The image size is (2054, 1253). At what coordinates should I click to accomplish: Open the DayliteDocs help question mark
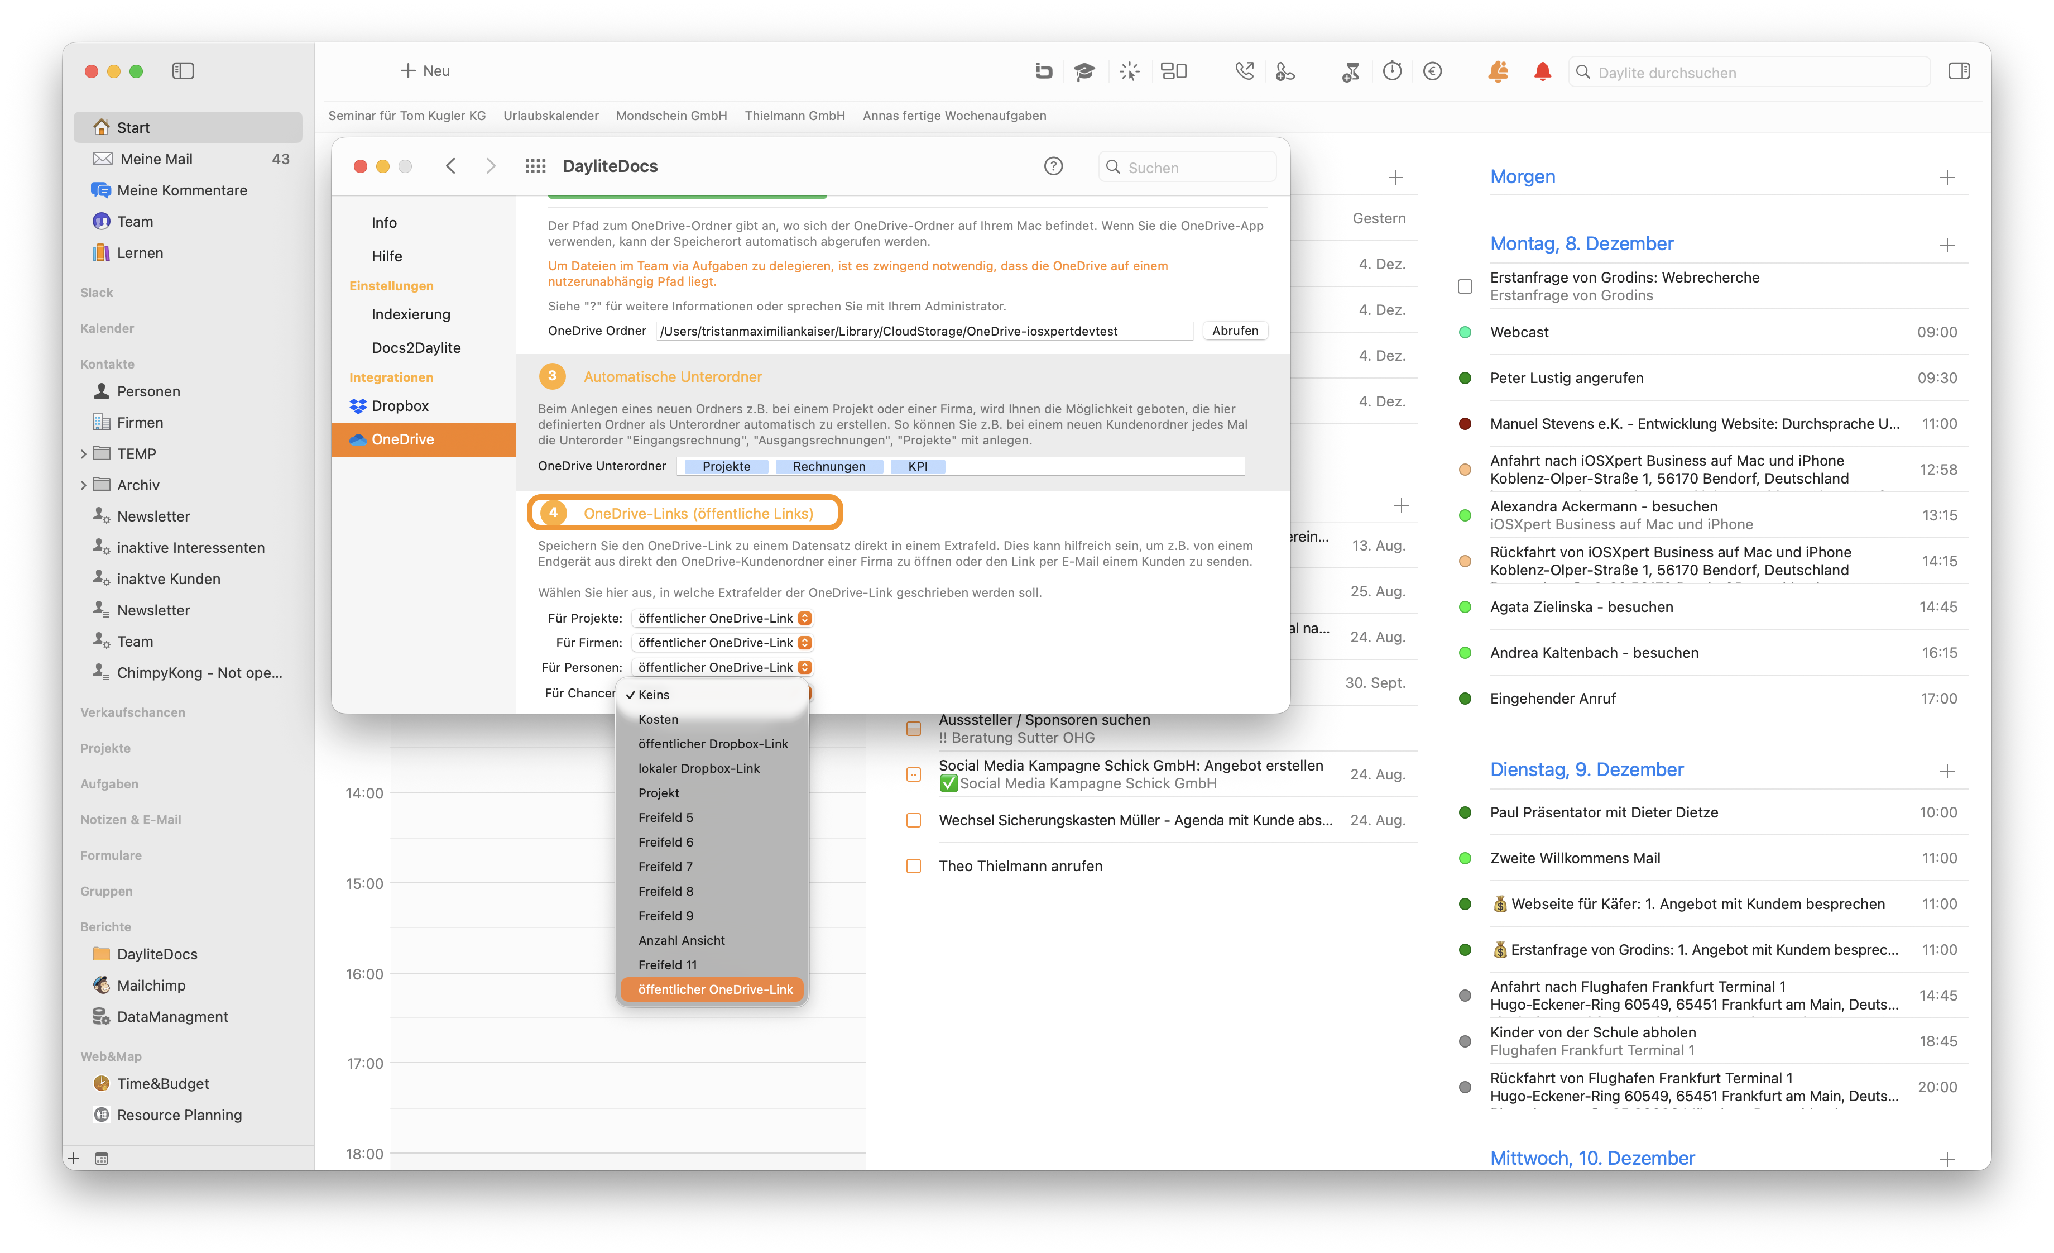pos(1054,166)
